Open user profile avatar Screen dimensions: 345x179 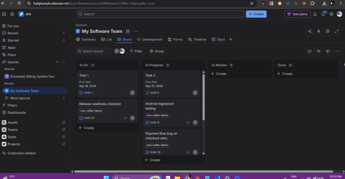[339, 14]
